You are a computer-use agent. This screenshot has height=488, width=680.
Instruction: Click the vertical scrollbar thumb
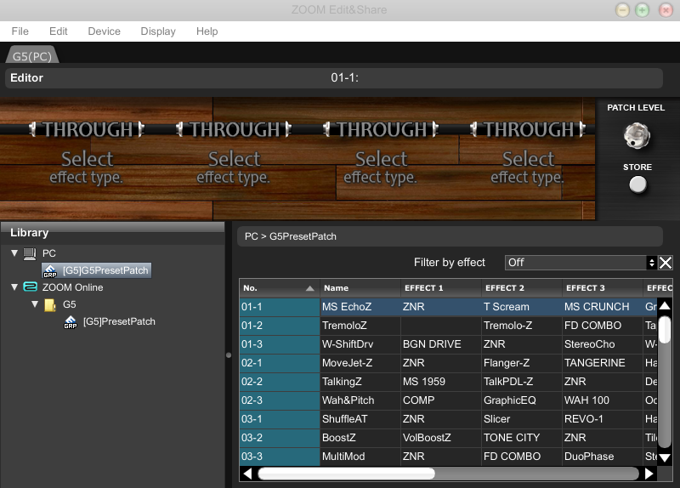click(x=665, y=330)
